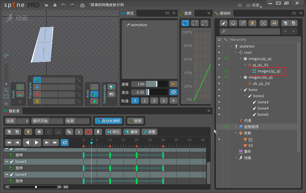This screenshot has width=306, height=193.
Task: Play the animation forward
Action: tap(37, 143)
